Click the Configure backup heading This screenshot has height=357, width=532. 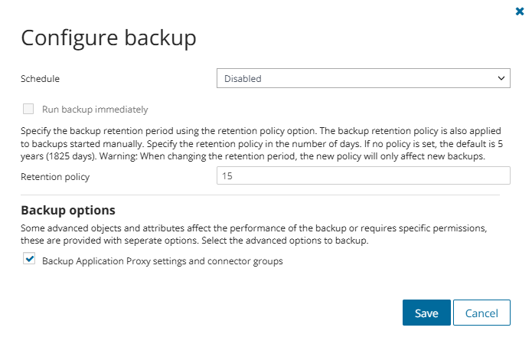(x=108, y=38)
